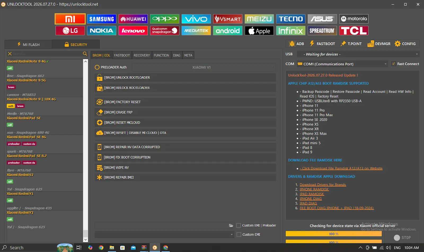Choose the Motorola brand logo
The image size is (424, 252).
click(x=354, y=19)
